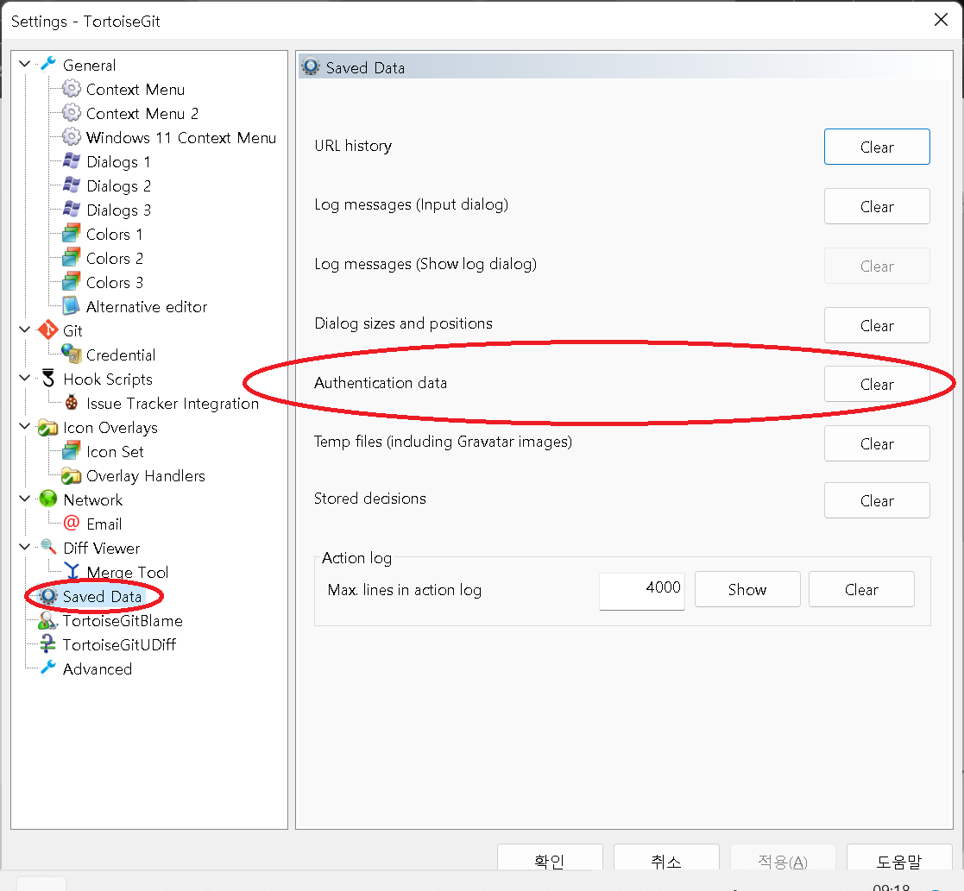Click the Network globe icon
964x891 pixels.
48,499
